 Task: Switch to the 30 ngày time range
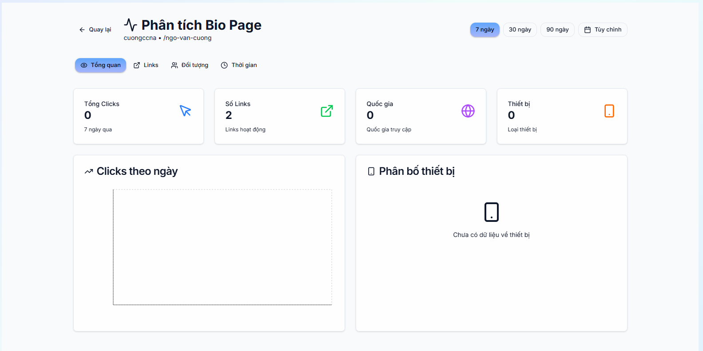[520, 30]
